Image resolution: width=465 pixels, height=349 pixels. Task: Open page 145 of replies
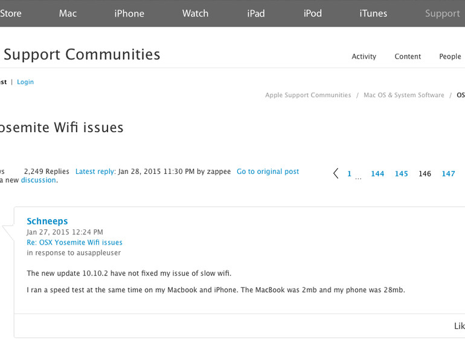(402, 174)
